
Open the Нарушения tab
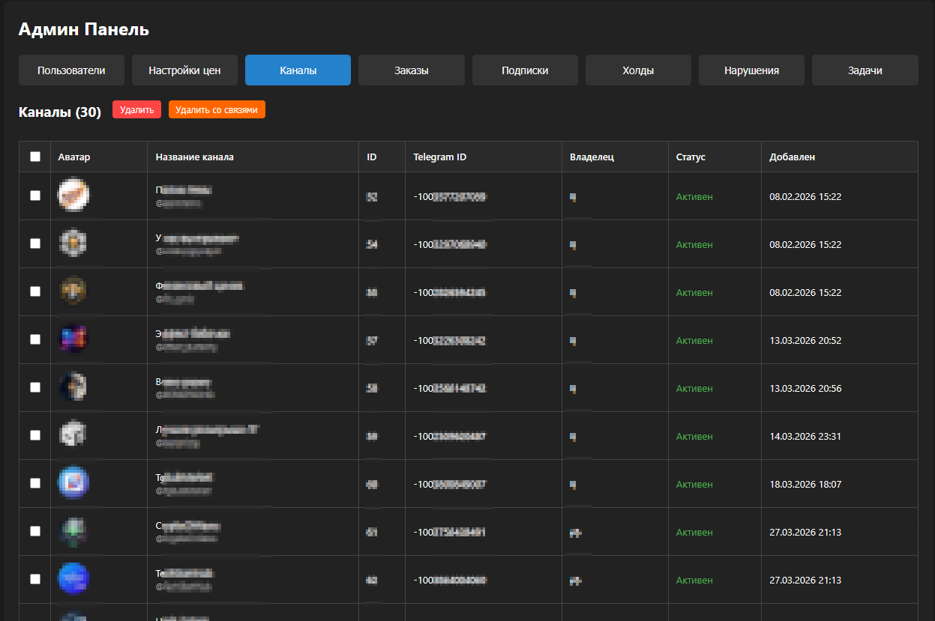pos(751,70)
